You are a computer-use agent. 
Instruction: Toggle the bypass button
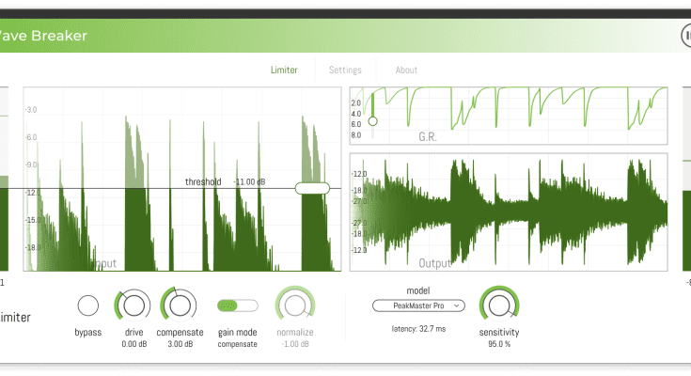[87, 305]
